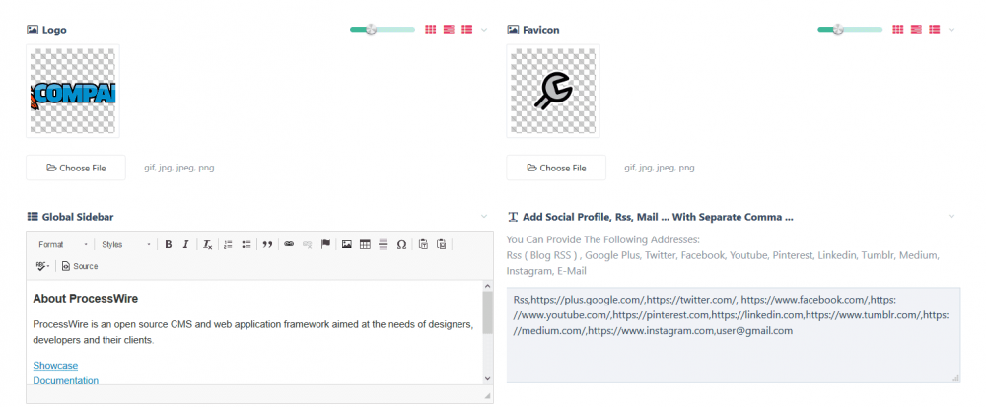Viewport: 986px width, 407px height.
Task: Click the editor scroll-down arrow
Action: click(487, 378)
